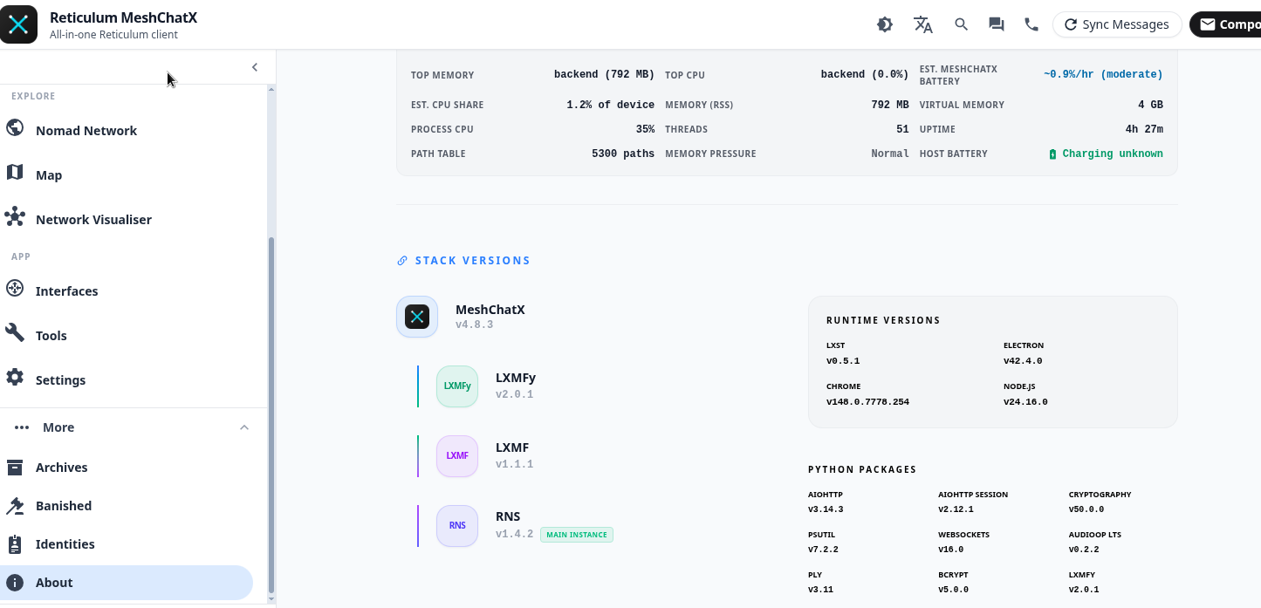Click the Map icon in sidebar

pos(15,173)
